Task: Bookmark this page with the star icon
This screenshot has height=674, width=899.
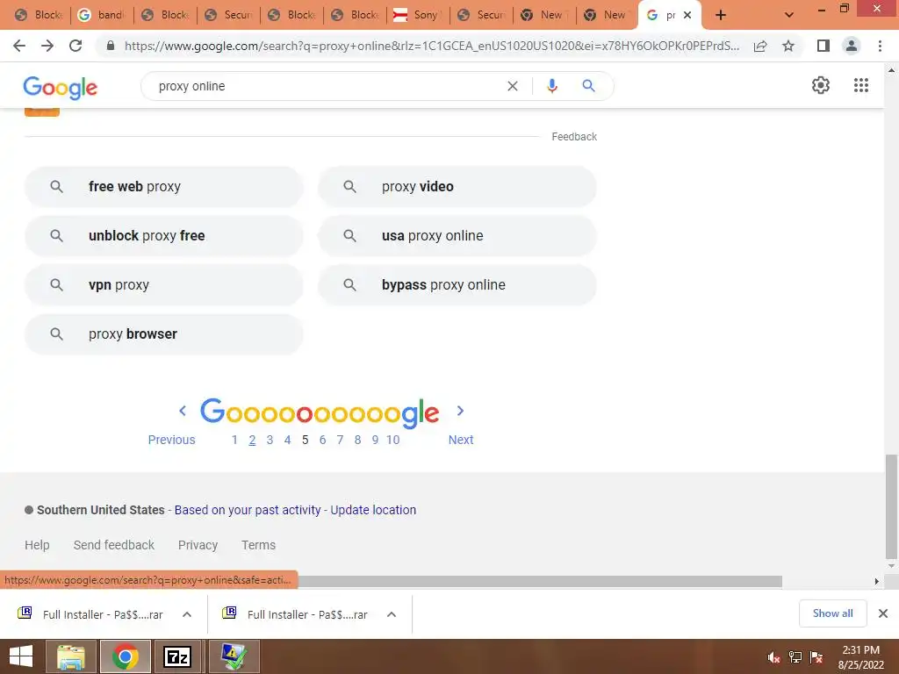Action: point(788,46)
